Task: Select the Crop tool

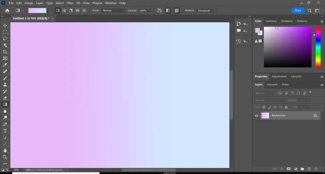Action: 5,52
